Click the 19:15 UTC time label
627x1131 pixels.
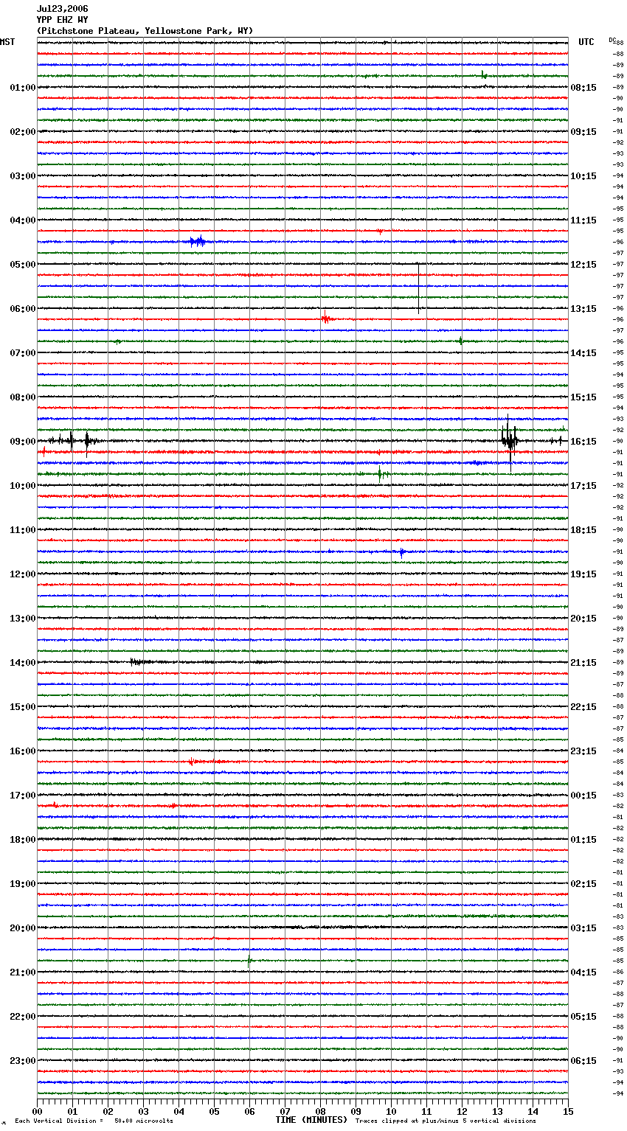[x=583, y=574]
